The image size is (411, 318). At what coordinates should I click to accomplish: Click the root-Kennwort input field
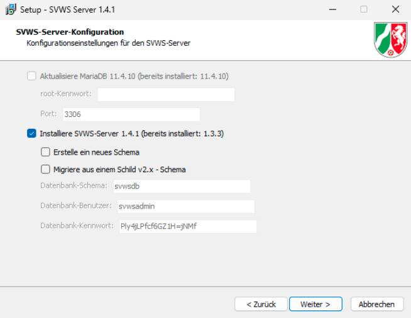[x=166, y=94]
